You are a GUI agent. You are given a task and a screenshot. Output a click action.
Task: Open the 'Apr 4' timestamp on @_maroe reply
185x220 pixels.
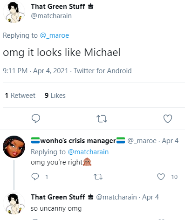[170, 141]
